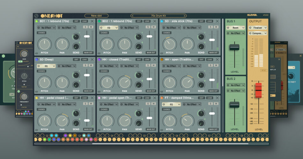This screenshot has width=303, height=159.
Task: Click the Room effect power icon on Bus 1
Action: tap(228, 28)
